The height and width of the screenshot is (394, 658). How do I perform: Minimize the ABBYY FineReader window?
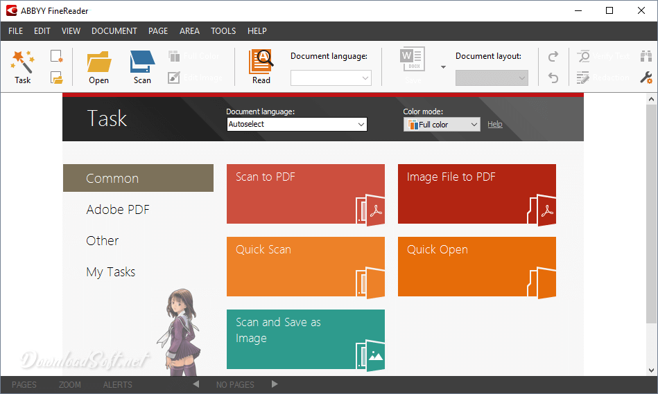(x=578, y=10)
